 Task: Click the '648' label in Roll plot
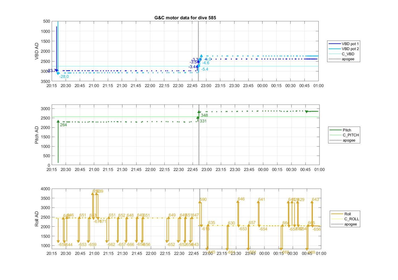[130, 216]
